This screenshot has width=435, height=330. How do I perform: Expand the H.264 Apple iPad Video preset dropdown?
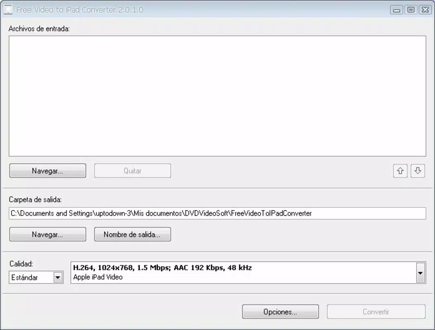421,273
